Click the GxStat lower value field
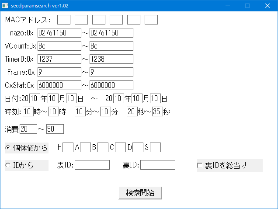The image size is (278, 209). click(x=59, y=85)
